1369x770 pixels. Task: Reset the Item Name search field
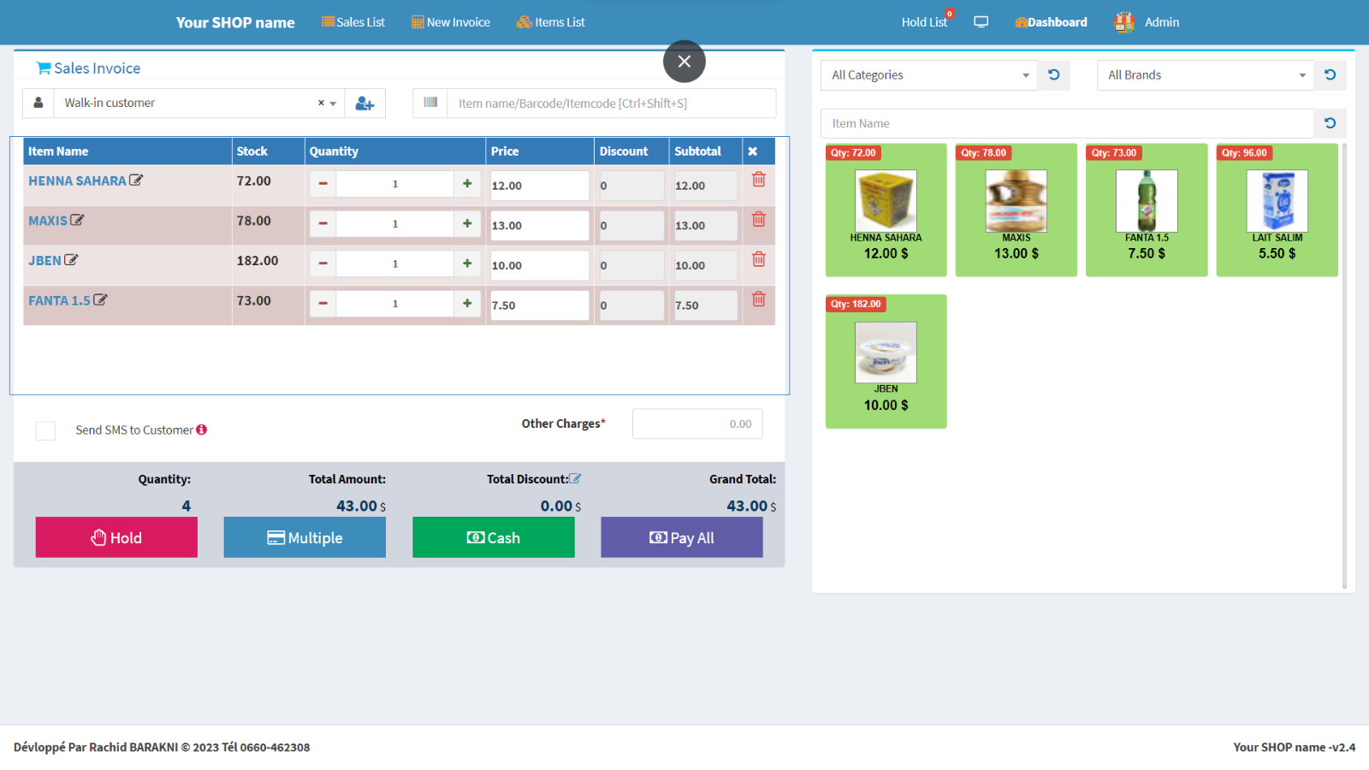[1330, 123]
